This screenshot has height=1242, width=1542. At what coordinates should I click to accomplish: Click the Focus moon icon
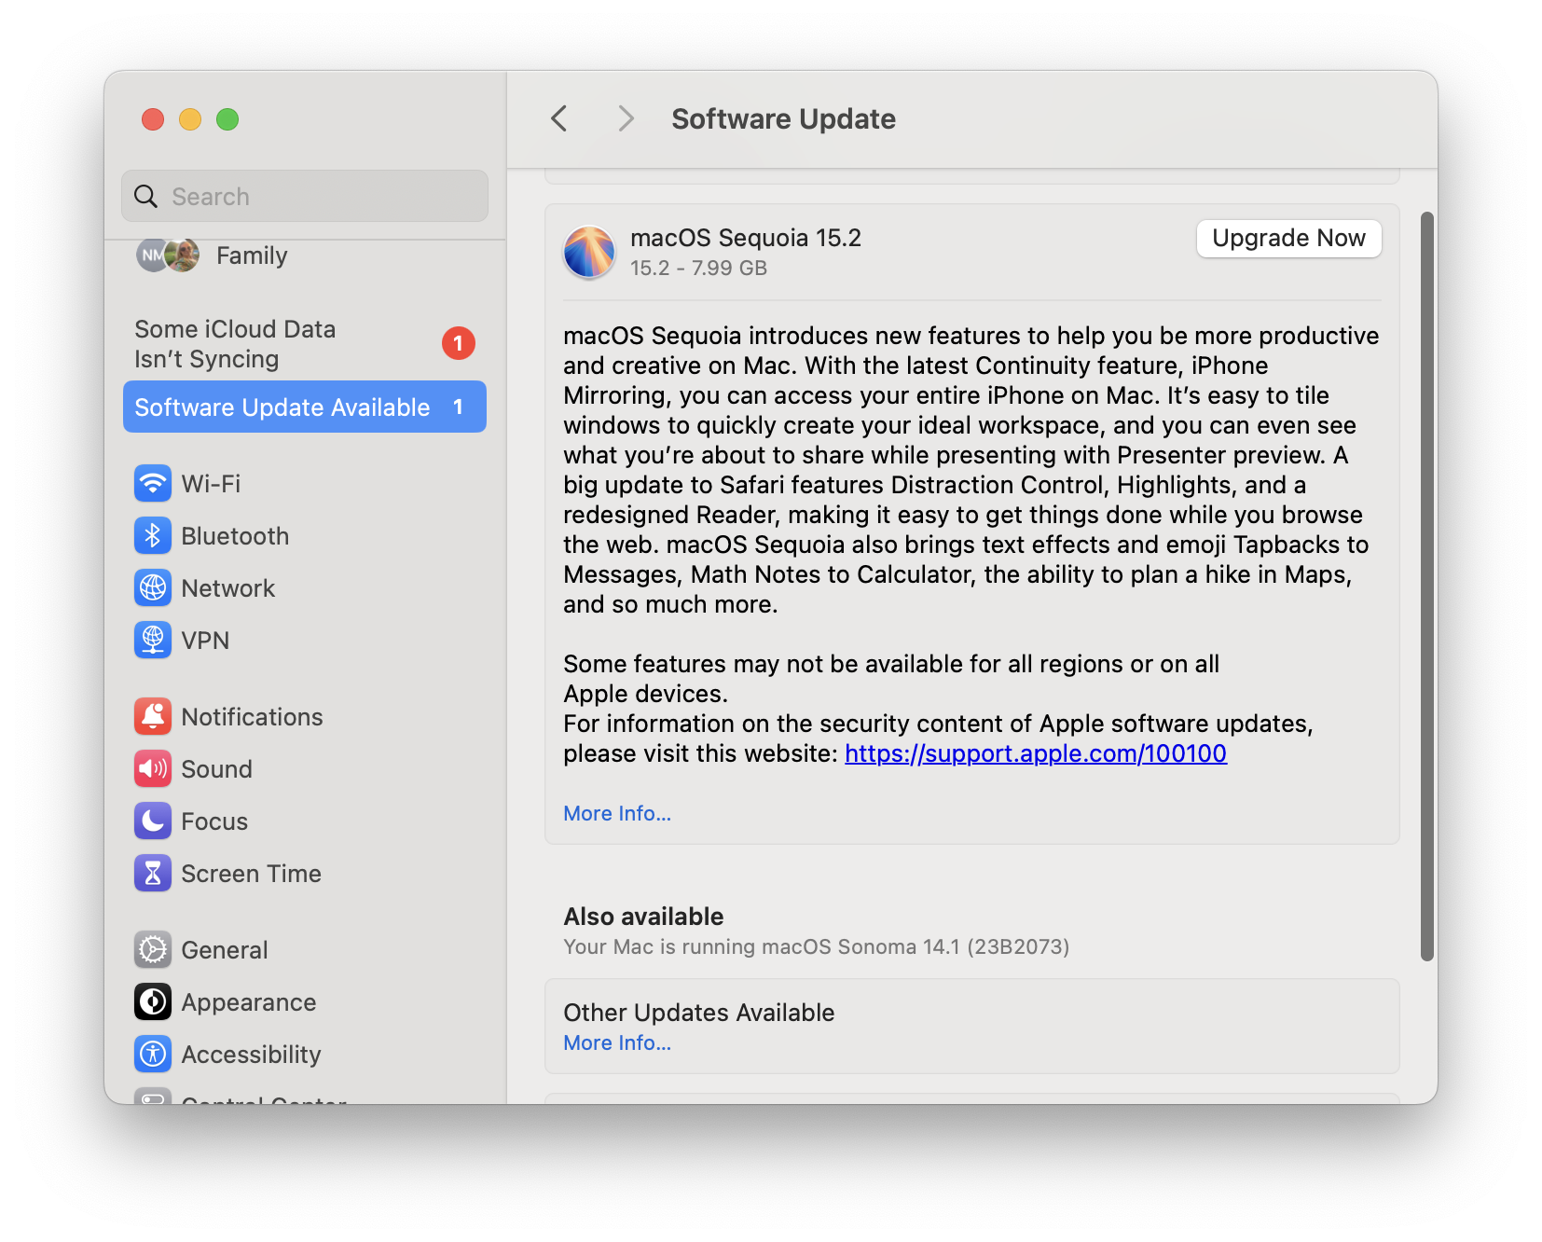tap(153, 821)
